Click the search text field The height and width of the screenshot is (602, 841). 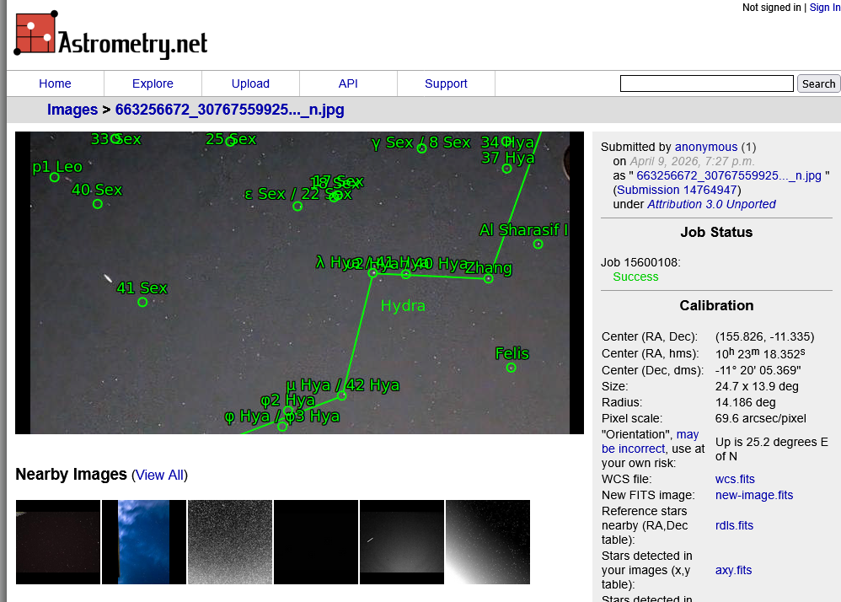[706, 83]
